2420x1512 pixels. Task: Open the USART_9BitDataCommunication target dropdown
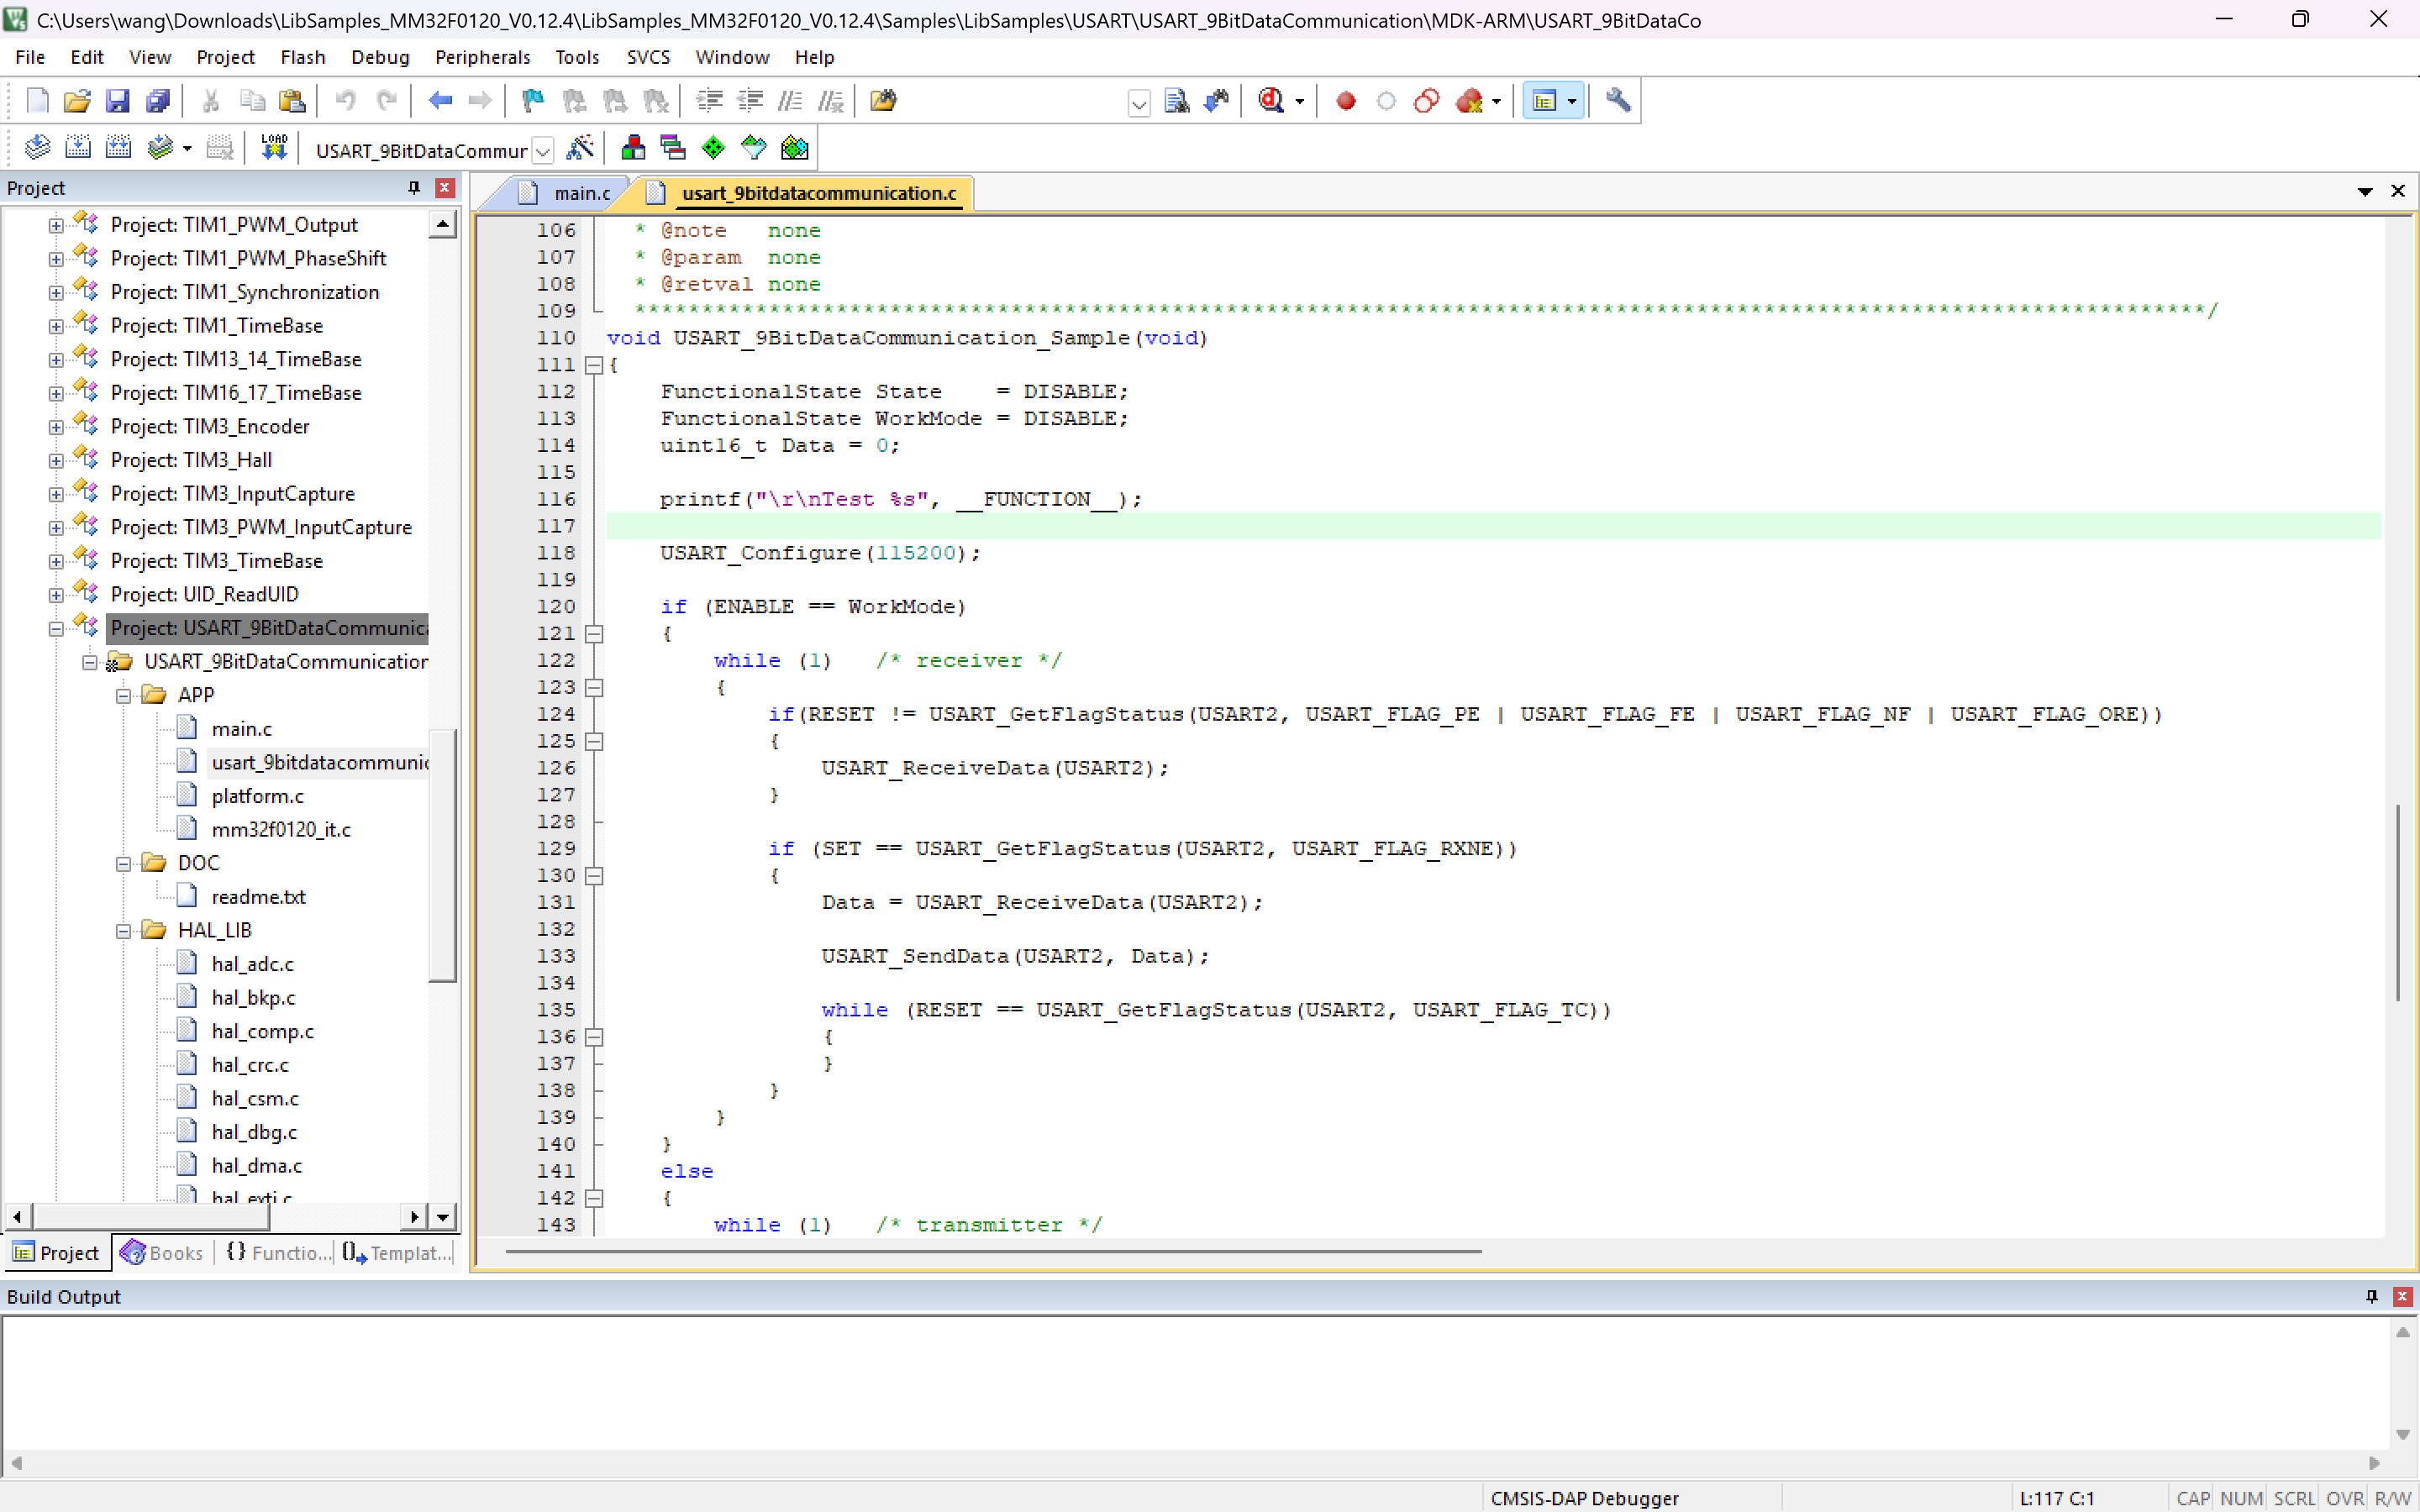click(543, 151)
